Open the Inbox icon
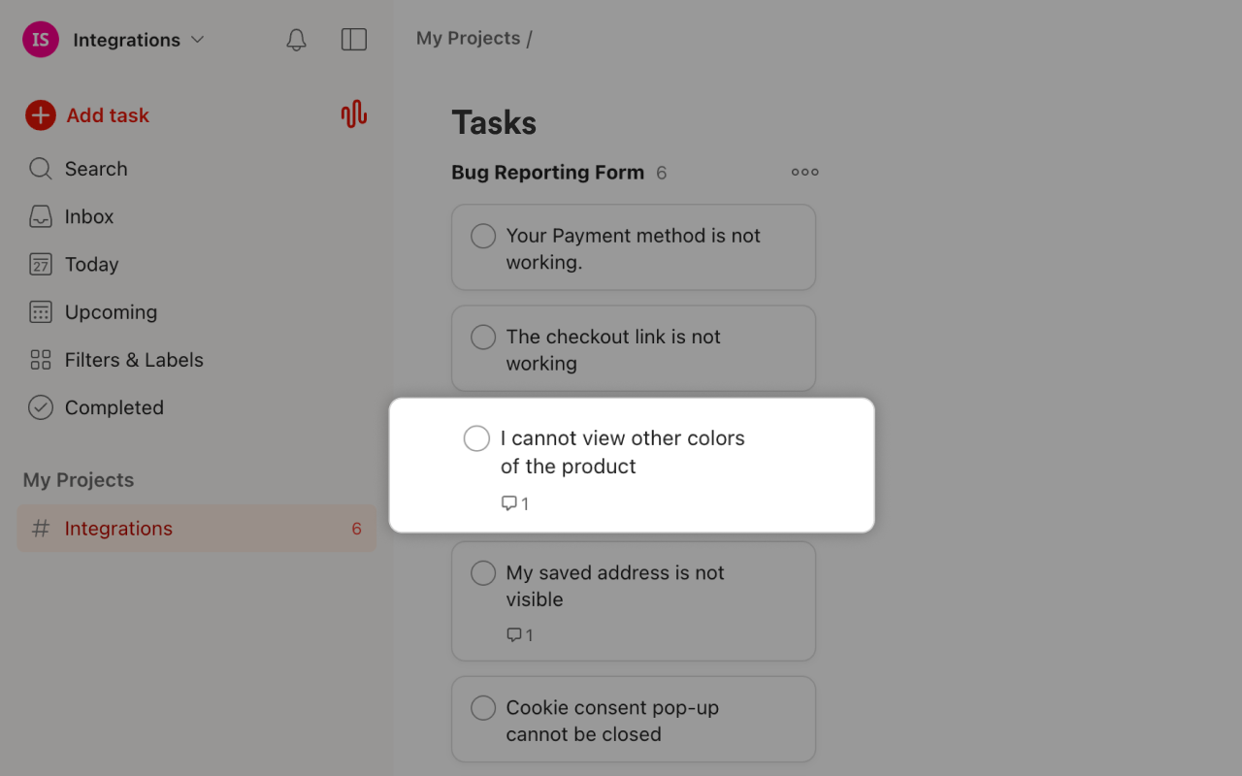The image size is (1242, 776). pyautogui.click(x=41, y=216)
